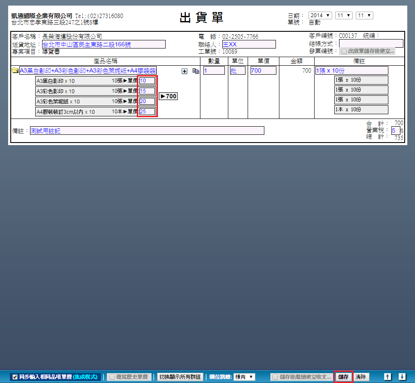The image size is (415, 383).
Task: Check 出貨單儲存後建立 invoice checkbox
Action: tap(344, 52)
